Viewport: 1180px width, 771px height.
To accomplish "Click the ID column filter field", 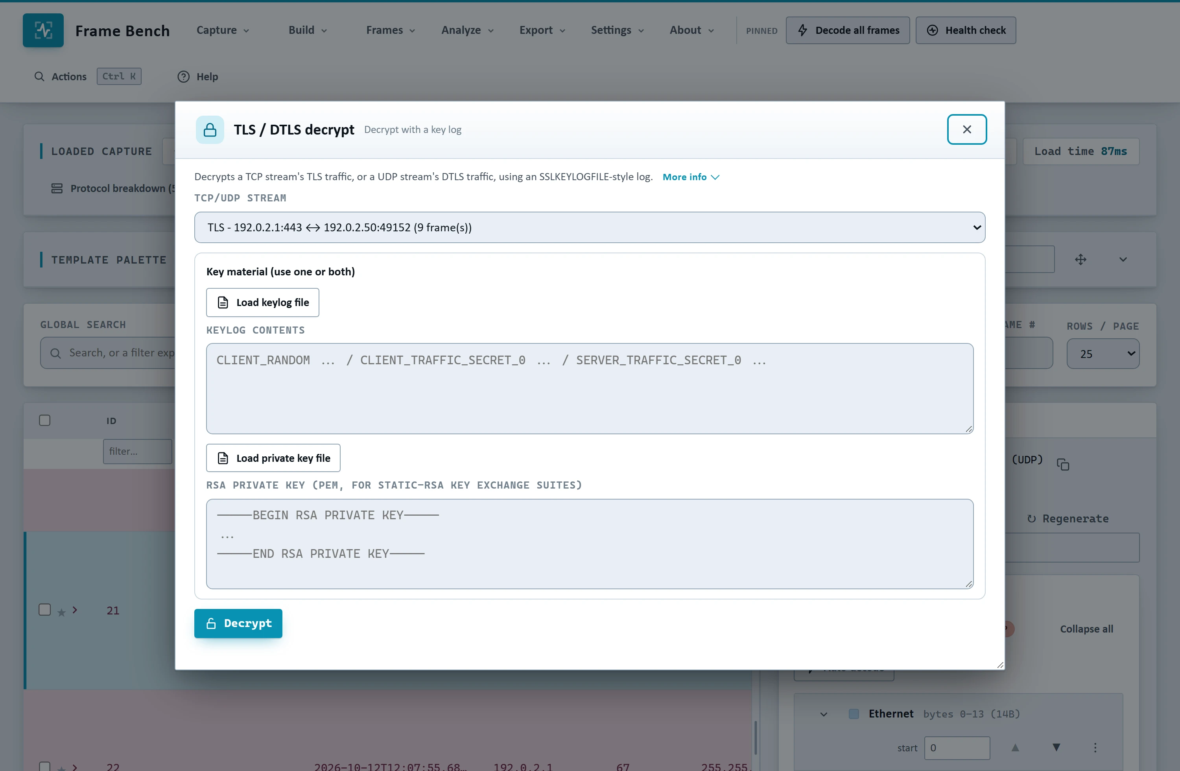I will [137, 451].
